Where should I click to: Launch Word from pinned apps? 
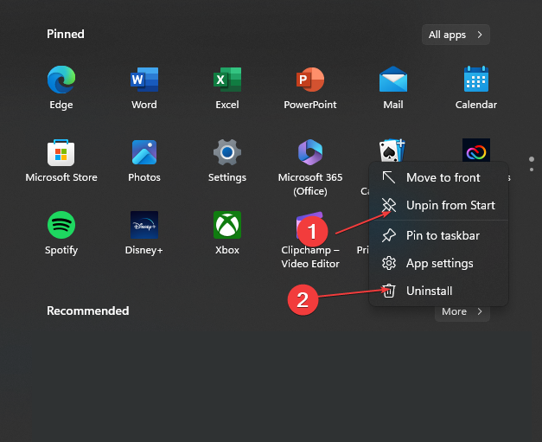point(143,80)
